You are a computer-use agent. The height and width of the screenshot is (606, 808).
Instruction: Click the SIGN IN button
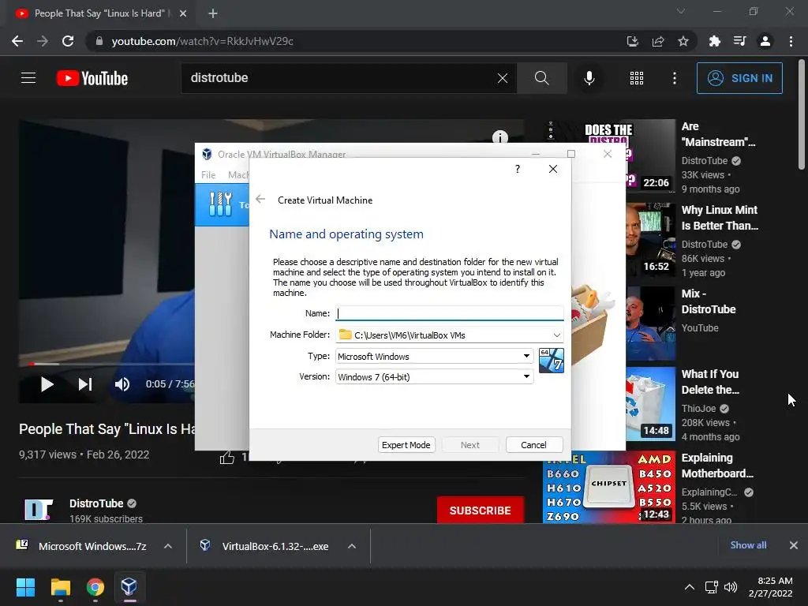click(739, 78)
